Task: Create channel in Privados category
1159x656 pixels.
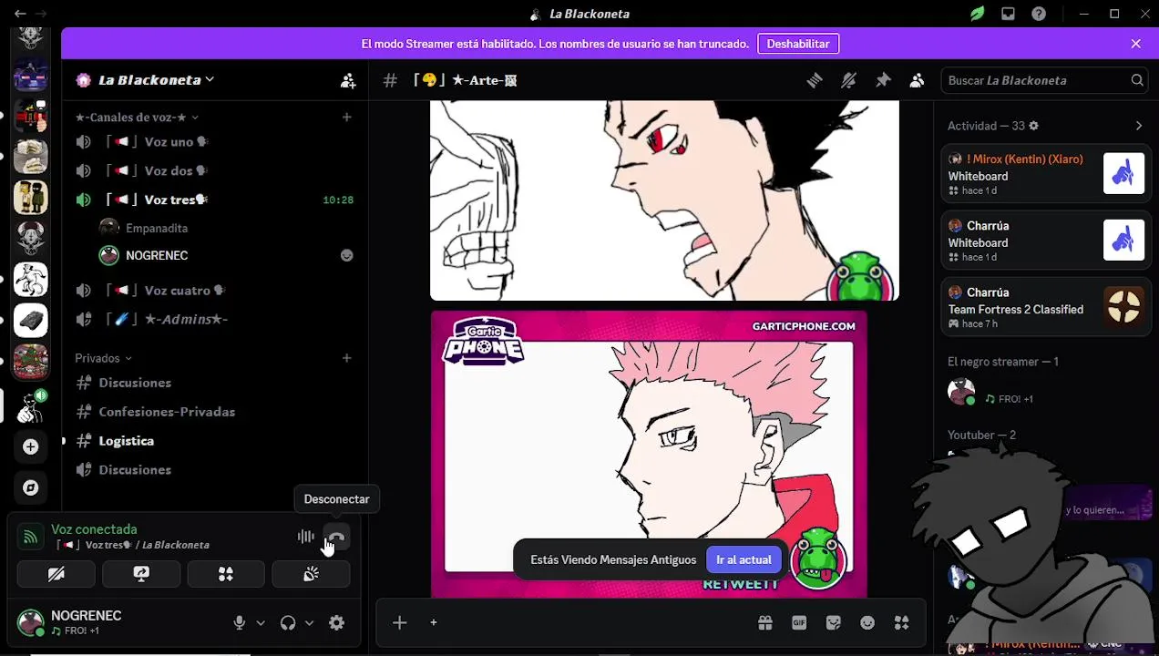Action: (346, 359)
